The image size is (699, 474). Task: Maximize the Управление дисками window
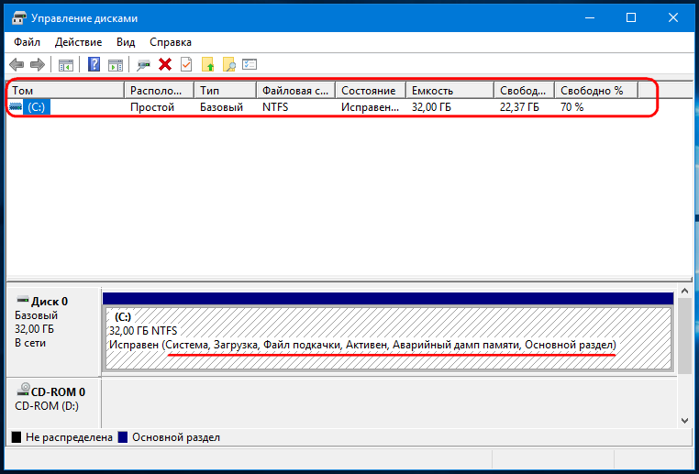[x=631, y=18]
